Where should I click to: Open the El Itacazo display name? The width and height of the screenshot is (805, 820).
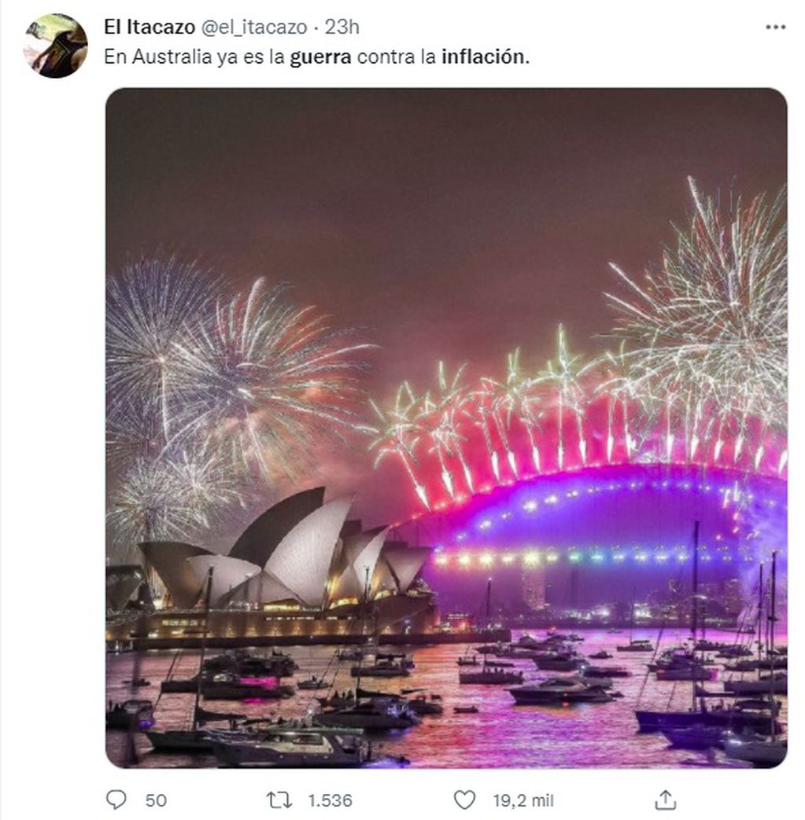[150, 28]
